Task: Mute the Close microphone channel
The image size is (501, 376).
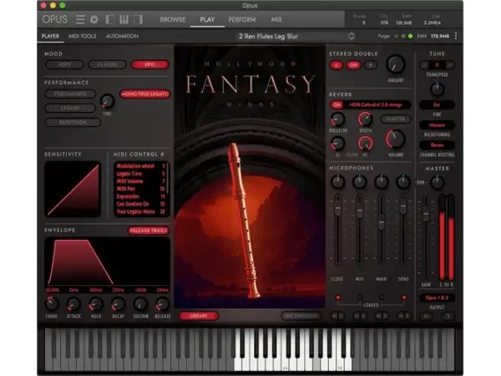Action: [x=335, y=316]
